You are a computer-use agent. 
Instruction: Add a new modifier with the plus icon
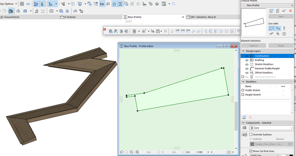click(244, 117)
